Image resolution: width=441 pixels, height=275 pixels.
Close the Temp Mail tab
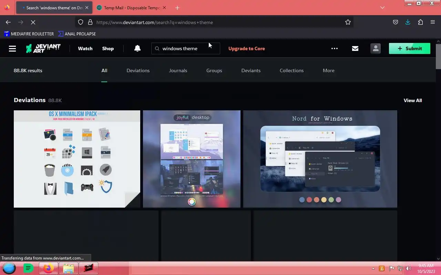click(x=164, y=8)
